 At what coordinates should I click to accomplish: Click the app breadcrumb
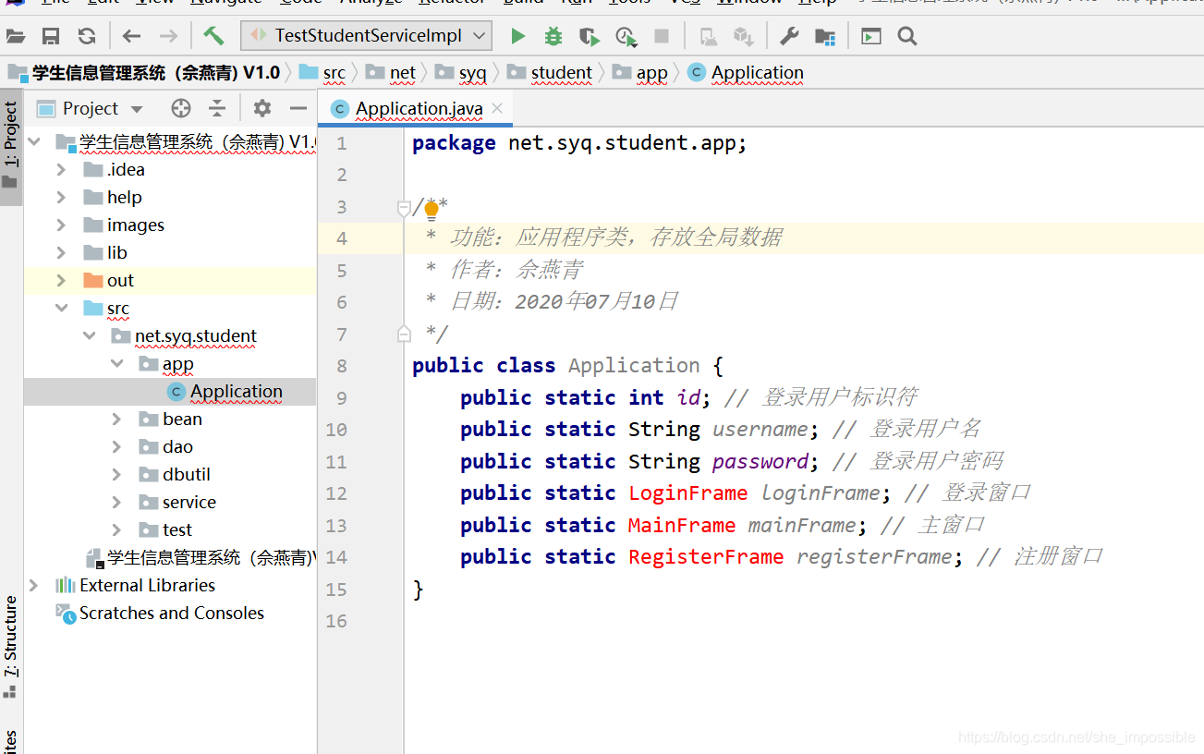tap(651, 72)
